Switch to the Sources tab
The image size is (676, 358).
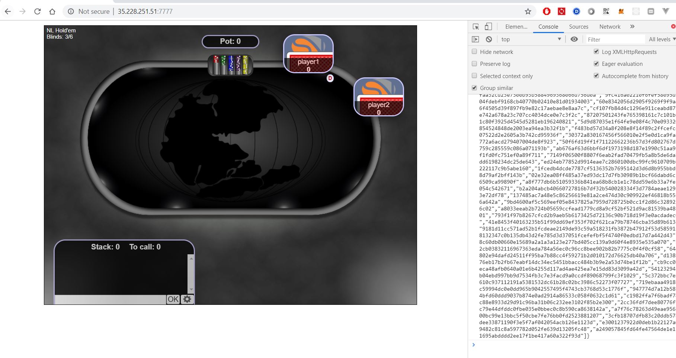click(578, 27)
